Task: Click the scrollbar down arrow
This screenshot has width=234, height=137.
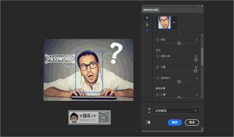Action: (x=202, y=96)
